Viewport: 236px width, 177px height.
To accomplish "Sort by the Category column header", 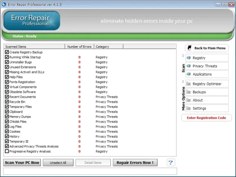I will point(109,47).
